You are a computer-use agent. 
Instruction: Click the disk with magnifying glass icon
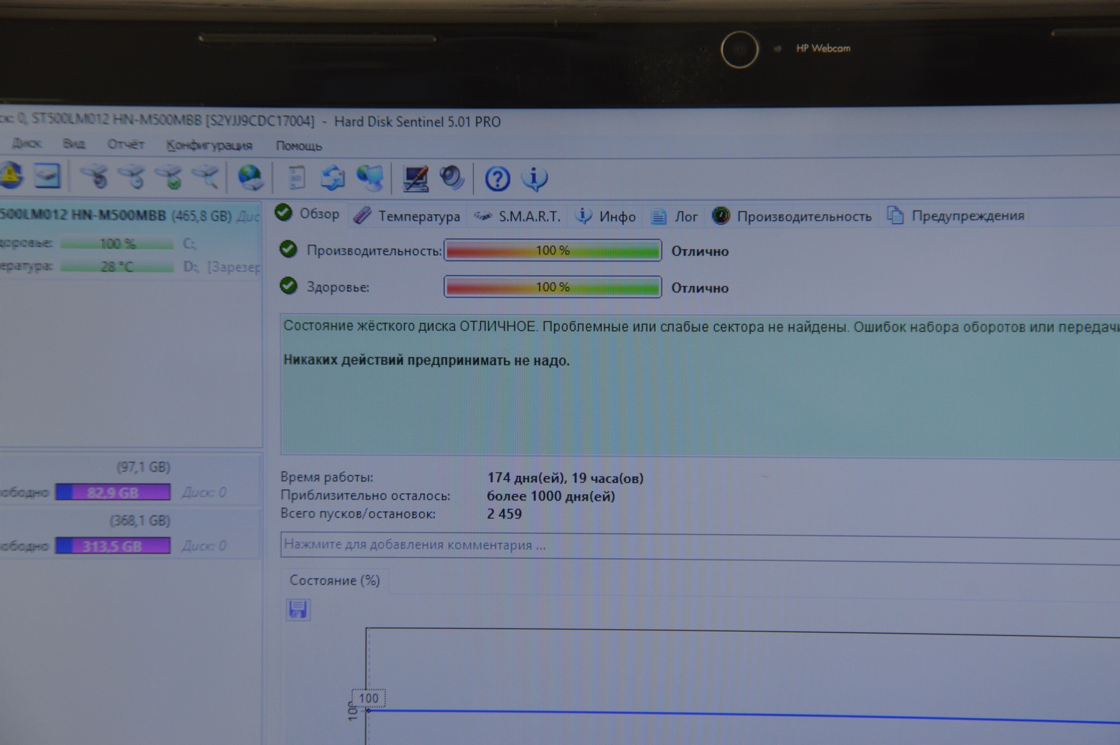206,178
